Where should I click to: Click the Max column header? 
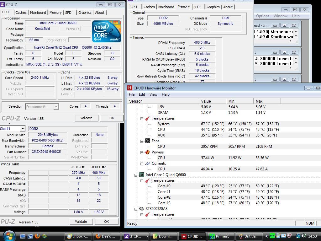pos(267,101)
